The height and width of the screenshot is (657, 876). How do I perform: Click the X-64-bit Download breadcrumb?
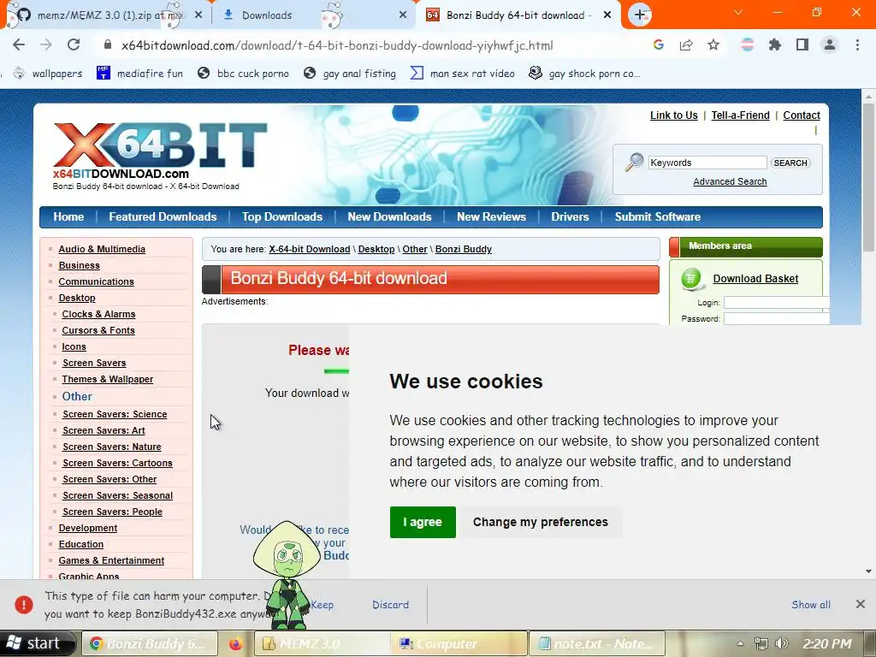tap(310, 249)
